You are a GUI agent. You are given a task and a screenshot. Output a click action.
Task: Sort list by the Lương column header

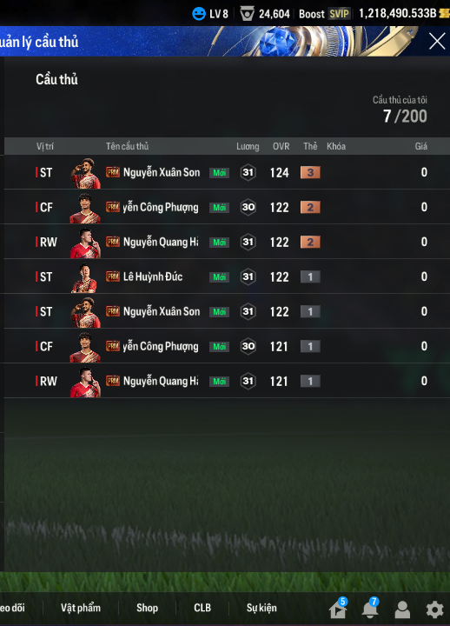[248, 147]
